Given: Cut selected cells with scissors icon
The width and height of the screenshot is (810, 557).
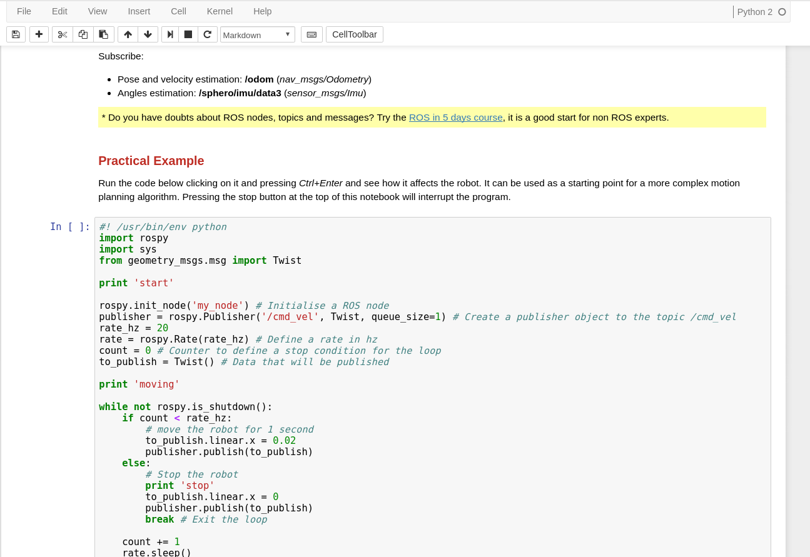Looking at the screenshot, I should pyautogui.click(x=63, y=34).
